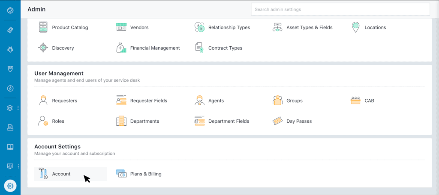Open the book Solutions sidebar icon

pyautogui.click(x=10, y=147)
